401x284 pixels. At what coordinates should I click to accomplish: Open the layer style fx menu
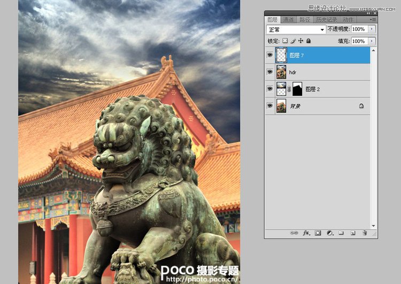click(306, 233)
